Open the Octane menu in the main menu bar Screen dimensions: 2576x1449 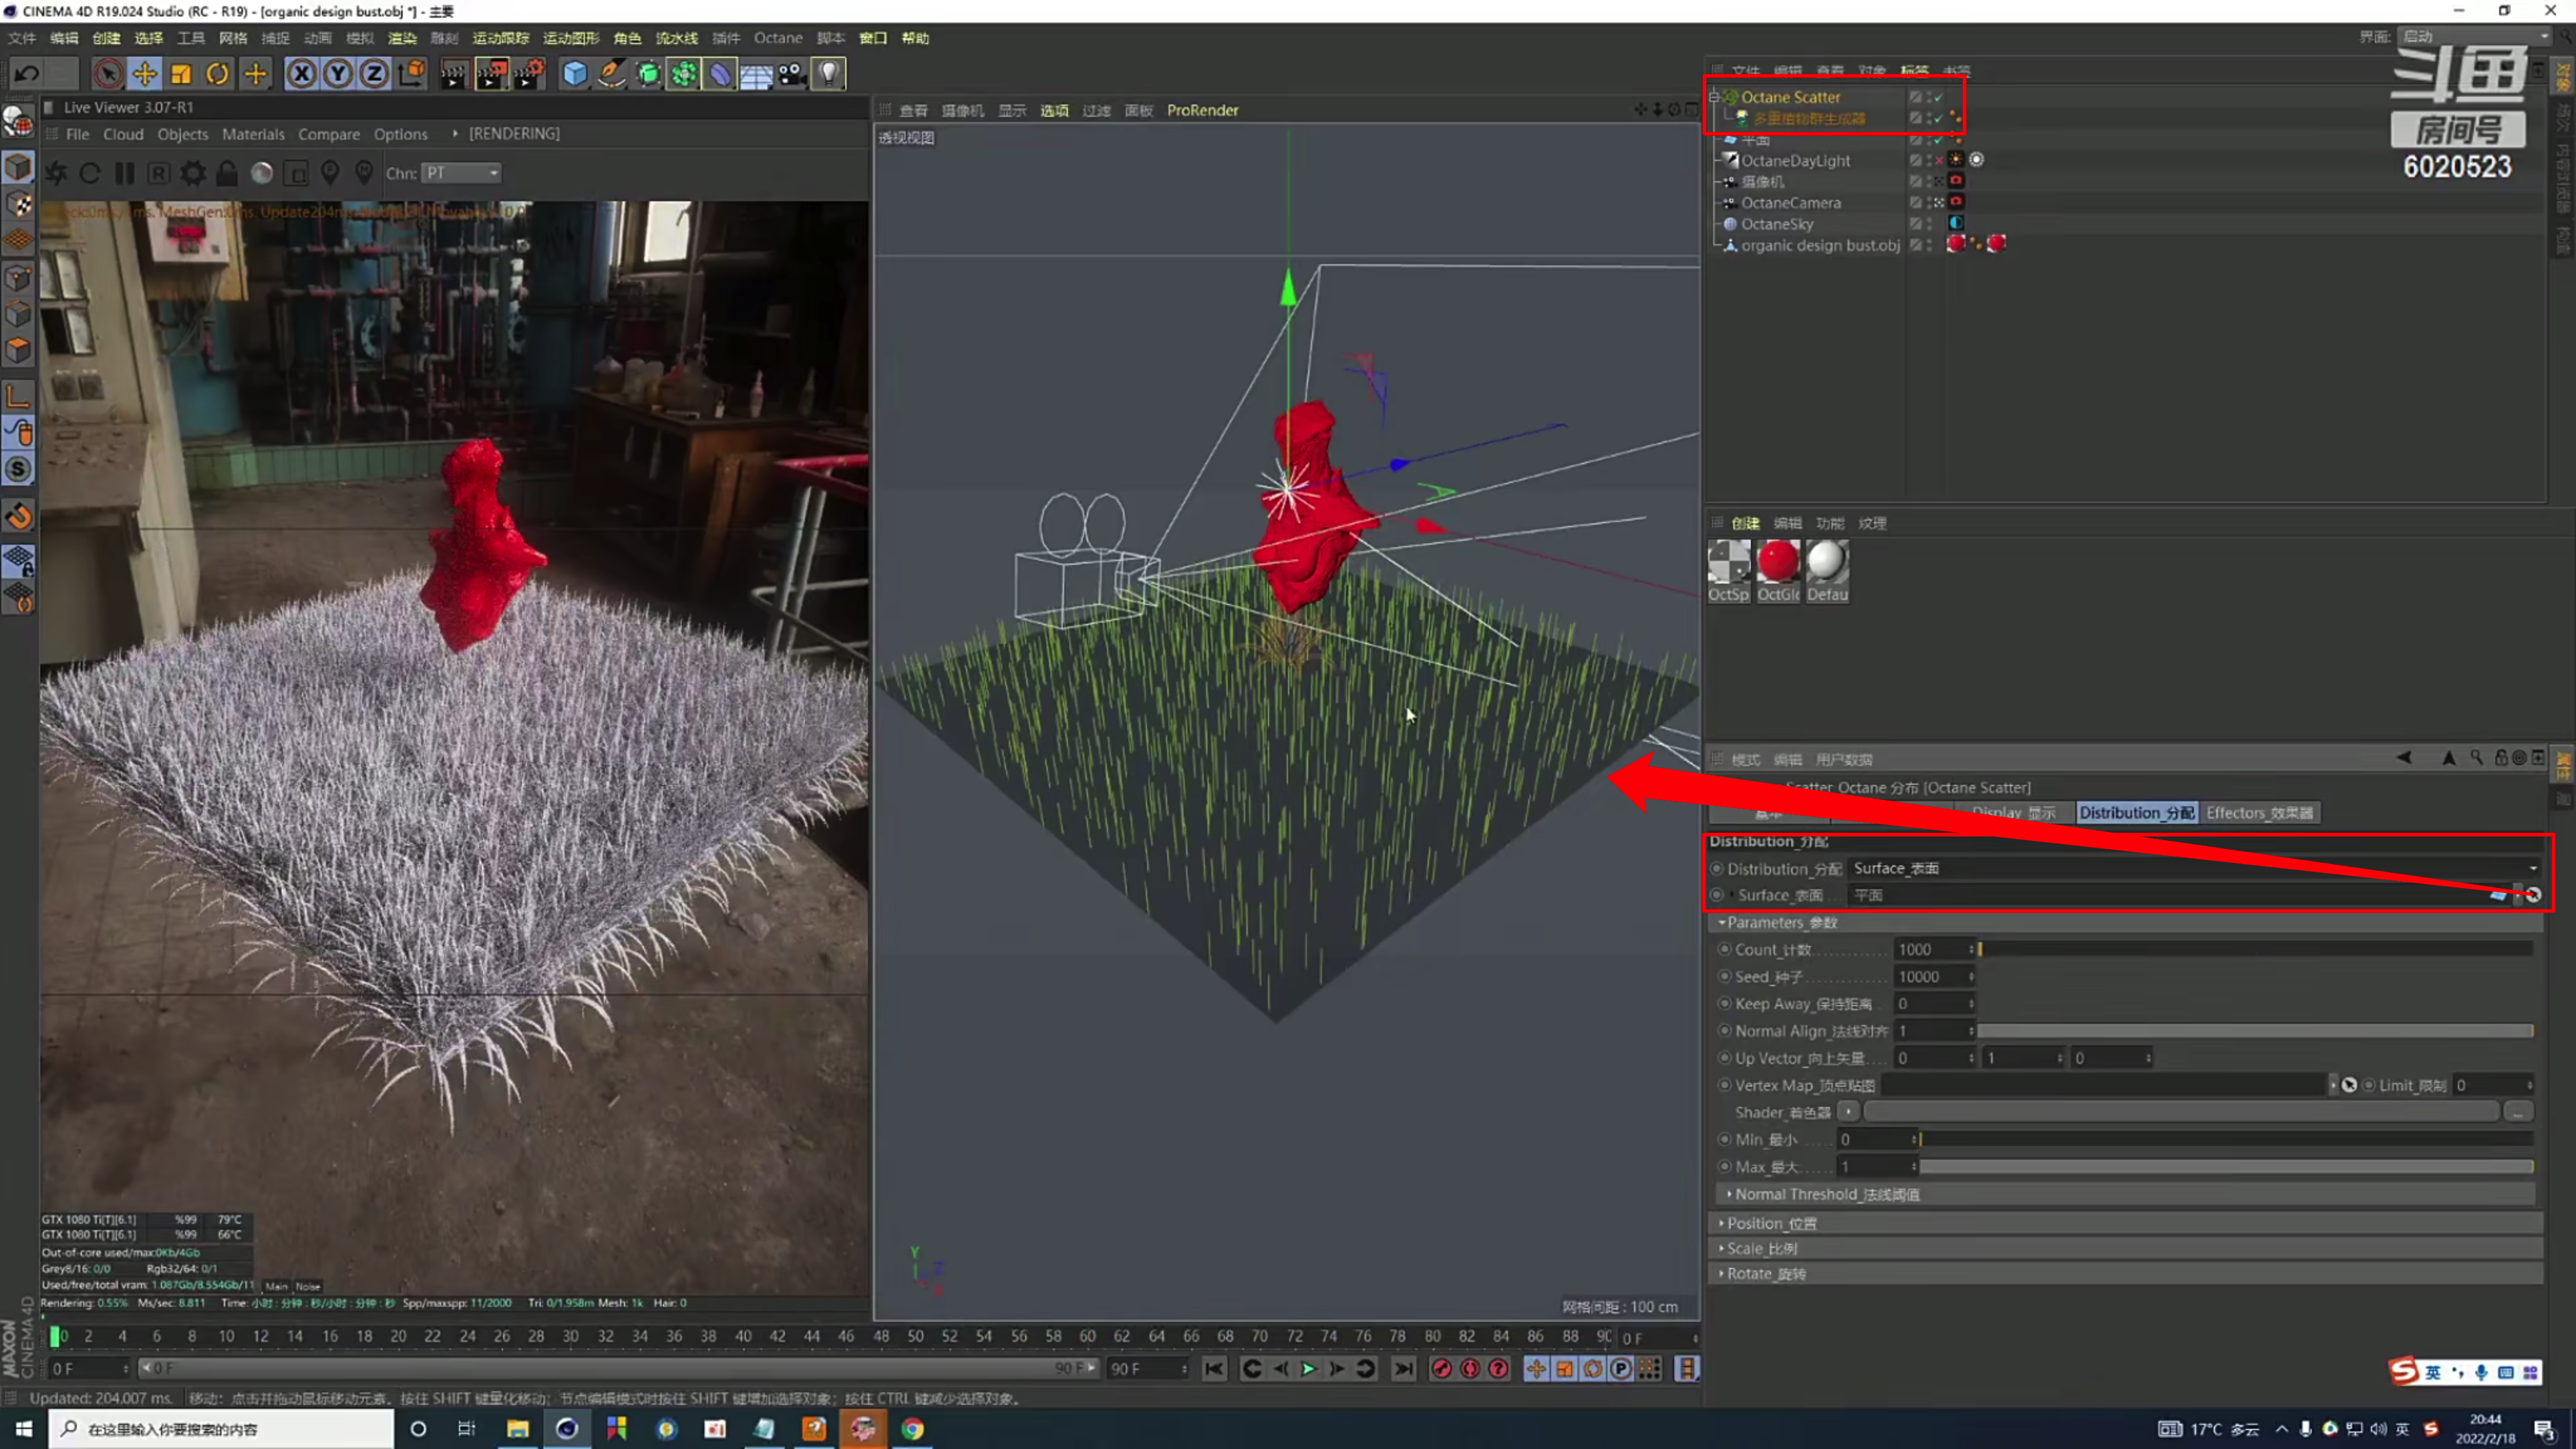778,38
